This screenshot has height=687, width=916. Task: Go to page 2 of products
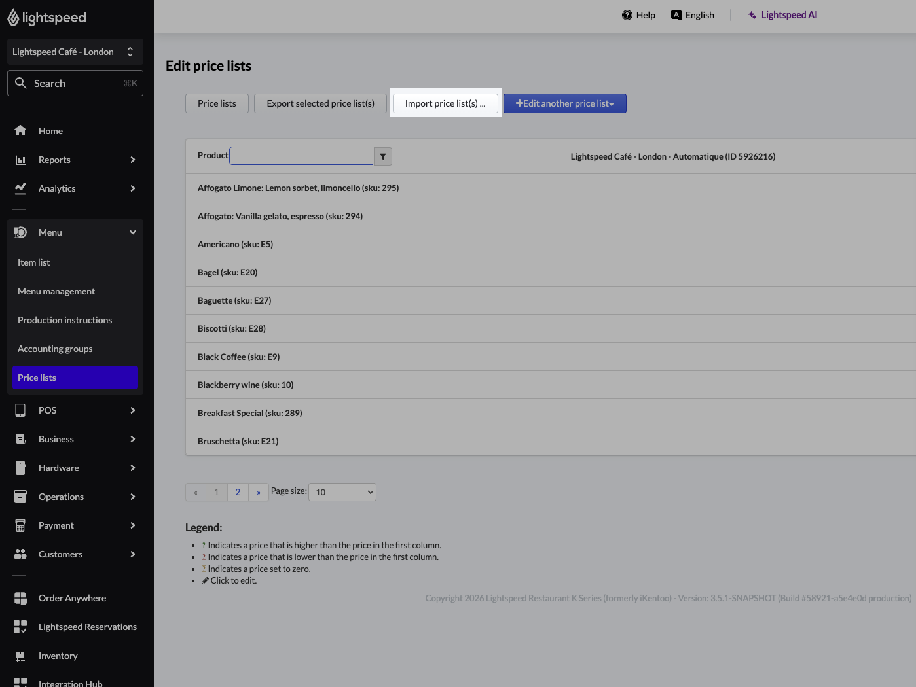pyautogui.click(x=238, y=492)
